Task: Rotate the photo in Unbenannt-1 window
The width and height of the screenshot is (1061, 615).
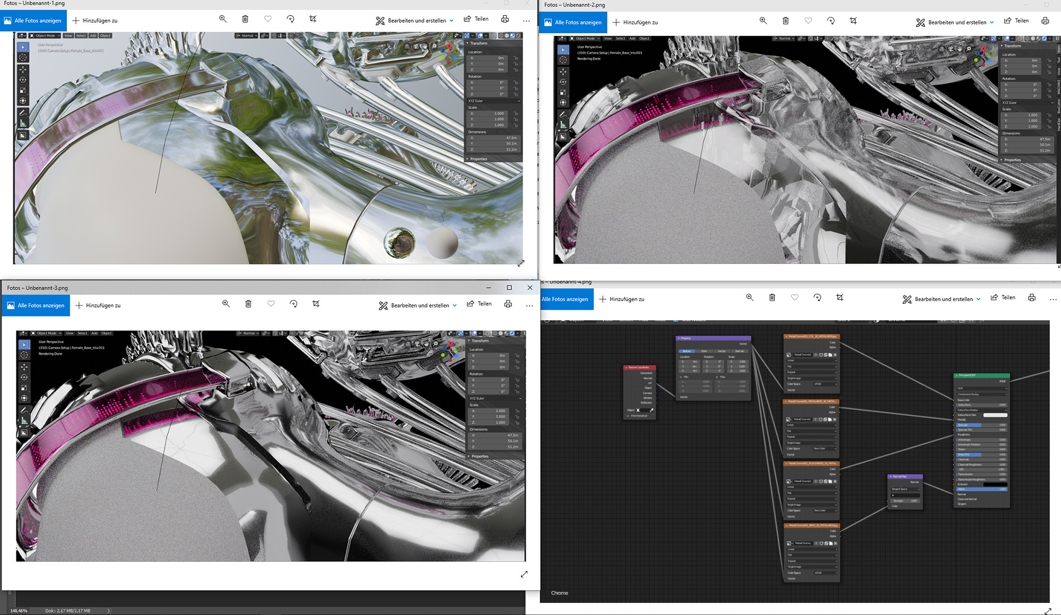Action: pyautogui.click(x=290, y=19)
